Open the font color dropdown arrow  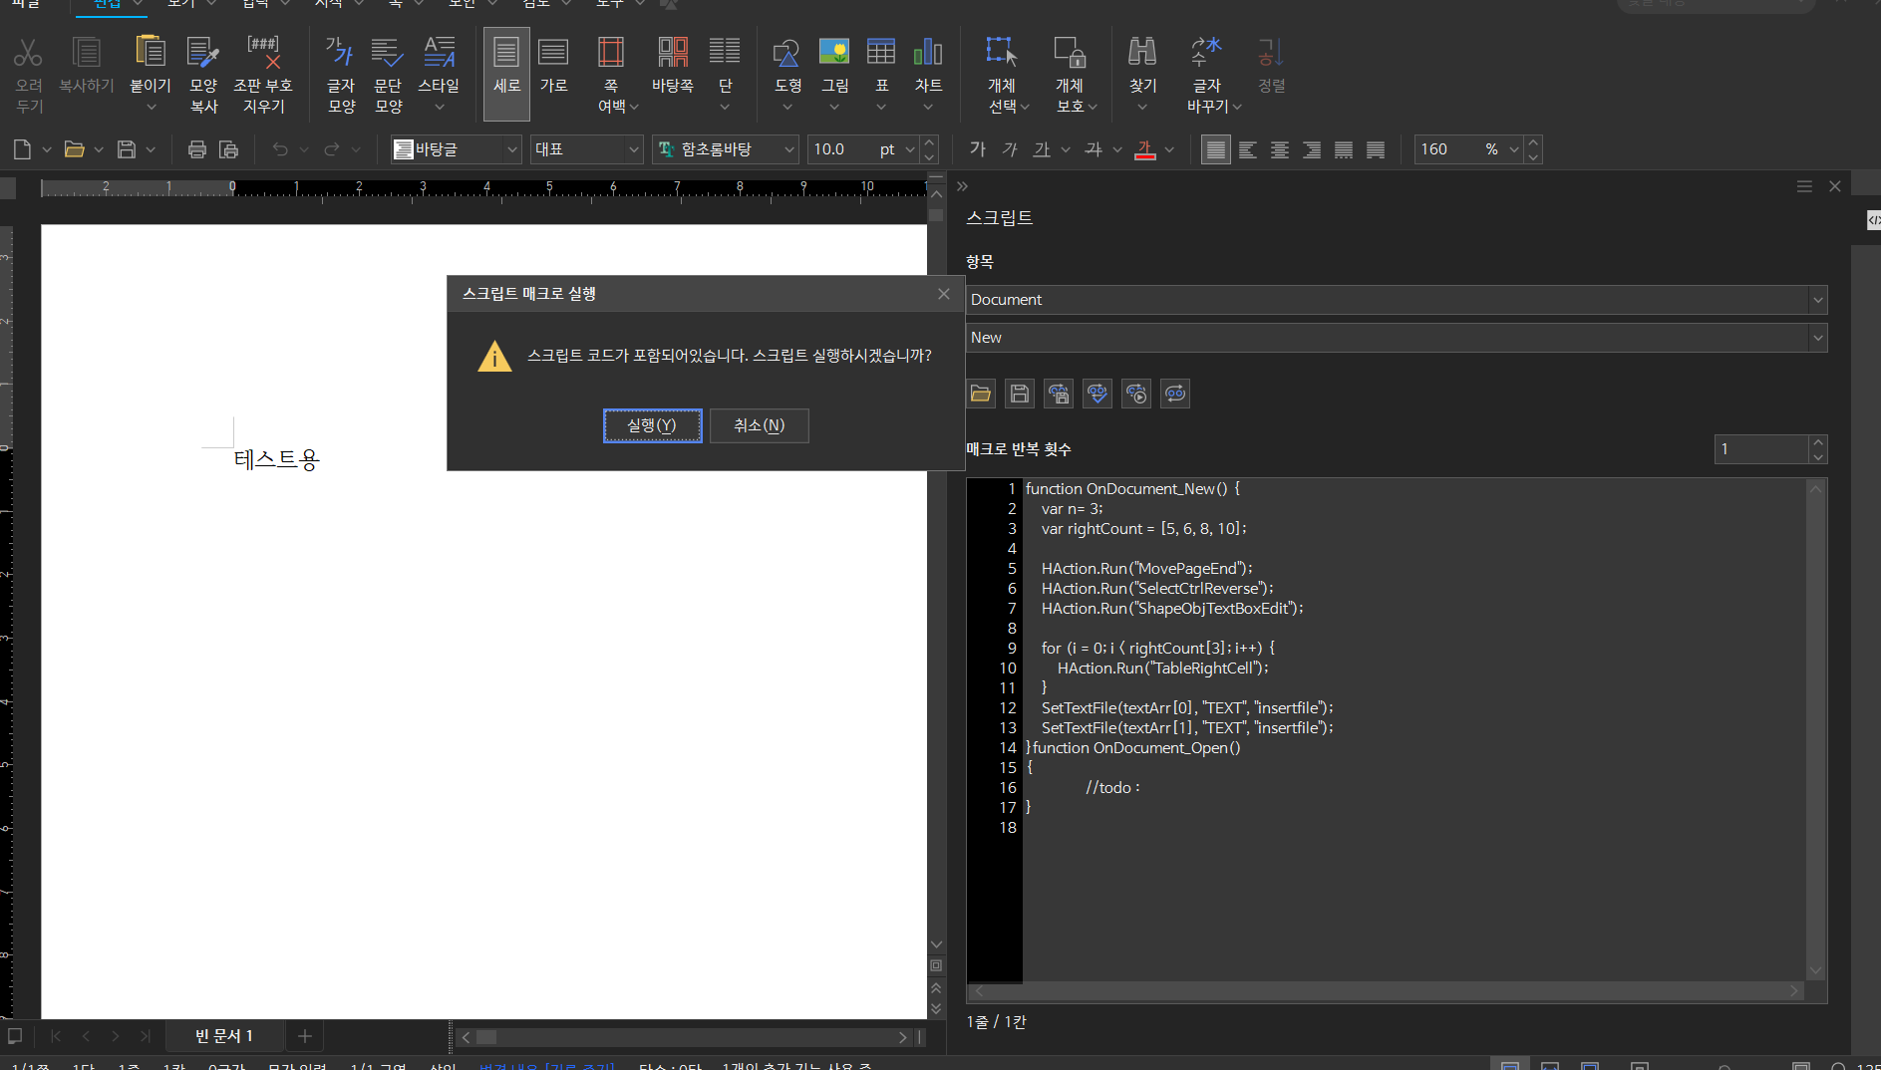pyautogui.click(x=1169, y=149)
